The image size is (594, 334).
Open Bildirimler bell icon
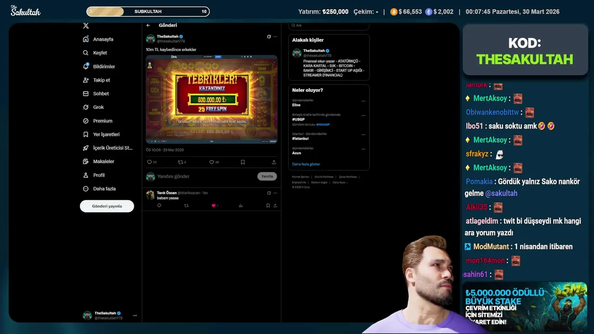pos(86,66)
